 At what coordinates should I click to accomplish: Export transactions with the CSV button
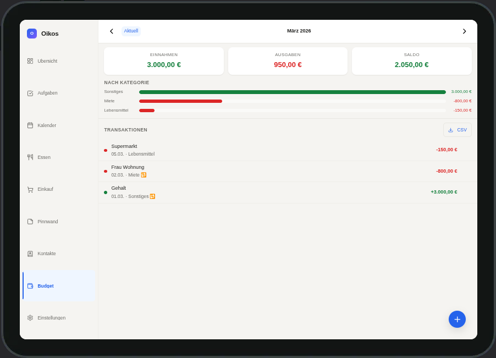click(x=458, y=130)
